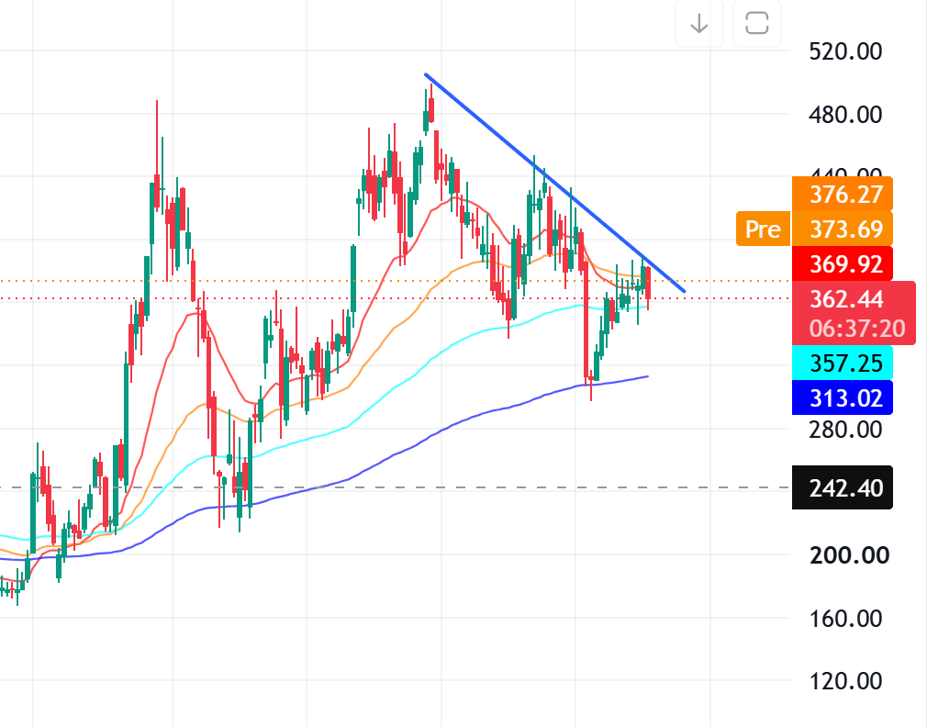
Task: Select the blue 313.02 moving average label
Action: click(843, 397)
